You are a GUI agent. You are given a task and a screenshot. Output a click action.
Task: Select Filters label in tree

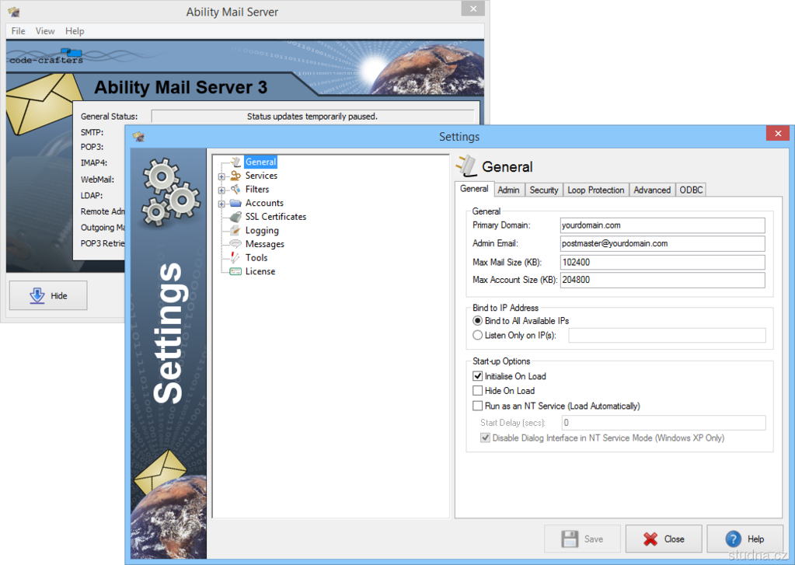tap(257, 189)
